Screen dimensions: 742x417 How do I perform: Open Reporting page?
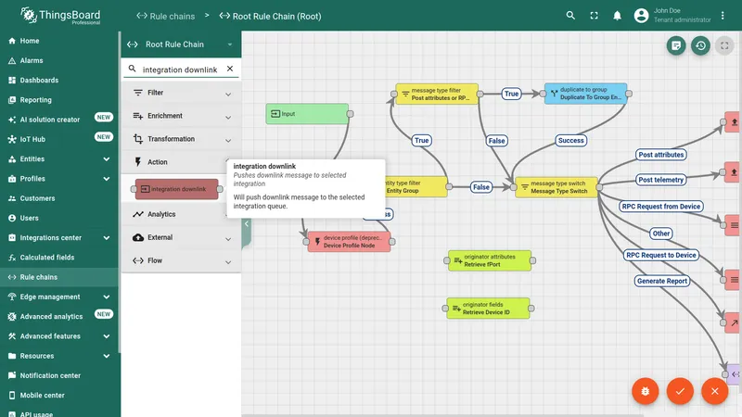click(x=59, y=100)
